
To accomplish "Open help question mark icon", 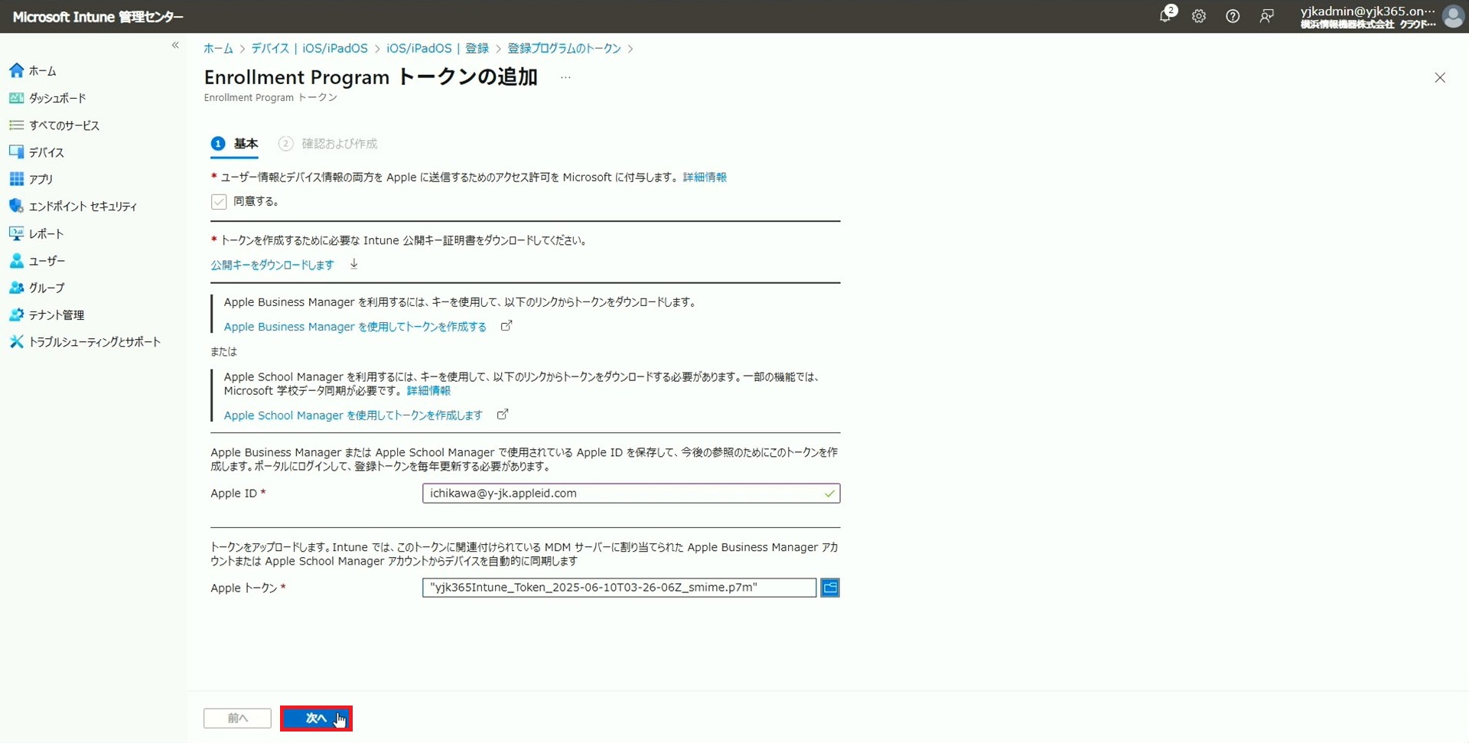I will 1233,16.
